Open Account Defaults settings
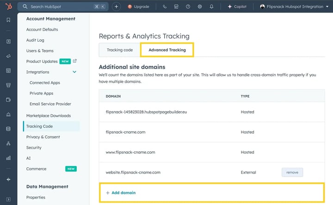The height and width of the screenshot is (205, 333). click(x=42, y=30)
